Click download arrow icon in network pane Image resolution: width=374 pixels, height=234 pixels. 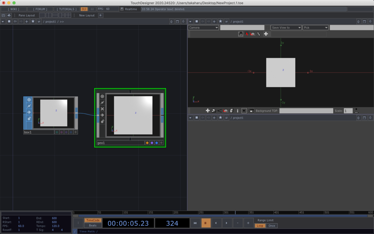(183, 22)
